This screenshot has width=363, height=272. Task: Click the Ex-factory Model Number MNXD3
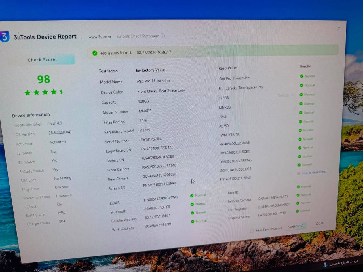pyautogui.click(x=145, y=111)
